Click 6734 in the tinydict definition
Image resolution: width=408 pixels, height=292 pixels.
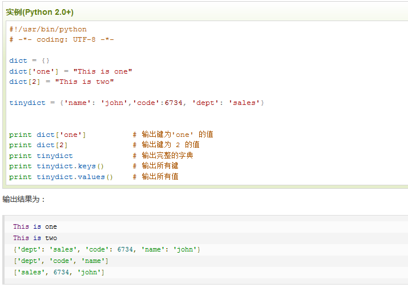tap(174, 103)
